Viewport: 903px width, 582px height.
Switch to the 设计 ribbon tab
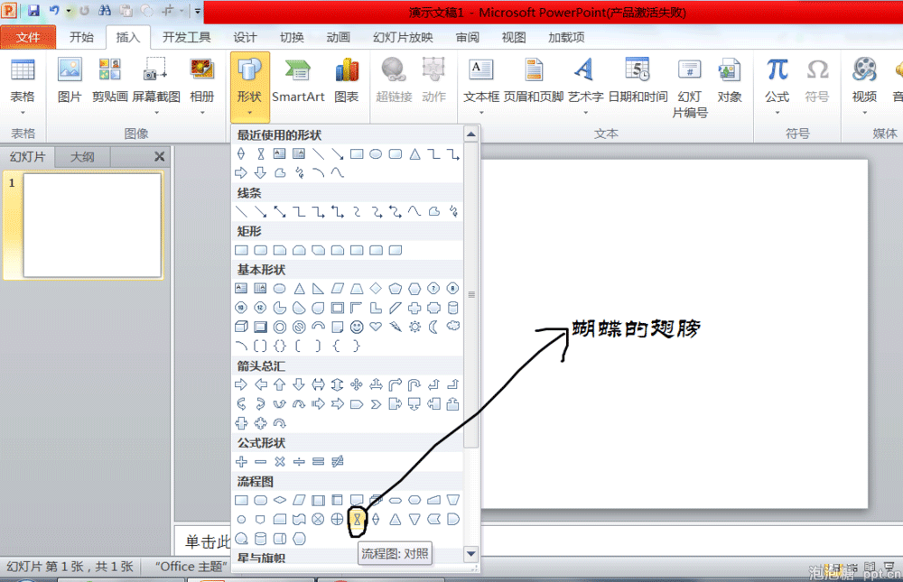pyautogui.click(x=245, y=37)
